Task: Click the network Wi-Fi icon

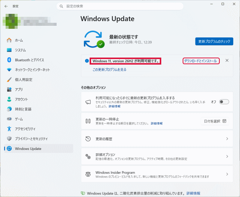Action: (9, 70)
